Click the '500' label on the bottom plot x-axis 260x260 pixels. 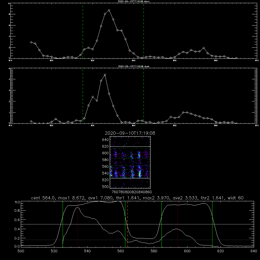click(21, 251)
